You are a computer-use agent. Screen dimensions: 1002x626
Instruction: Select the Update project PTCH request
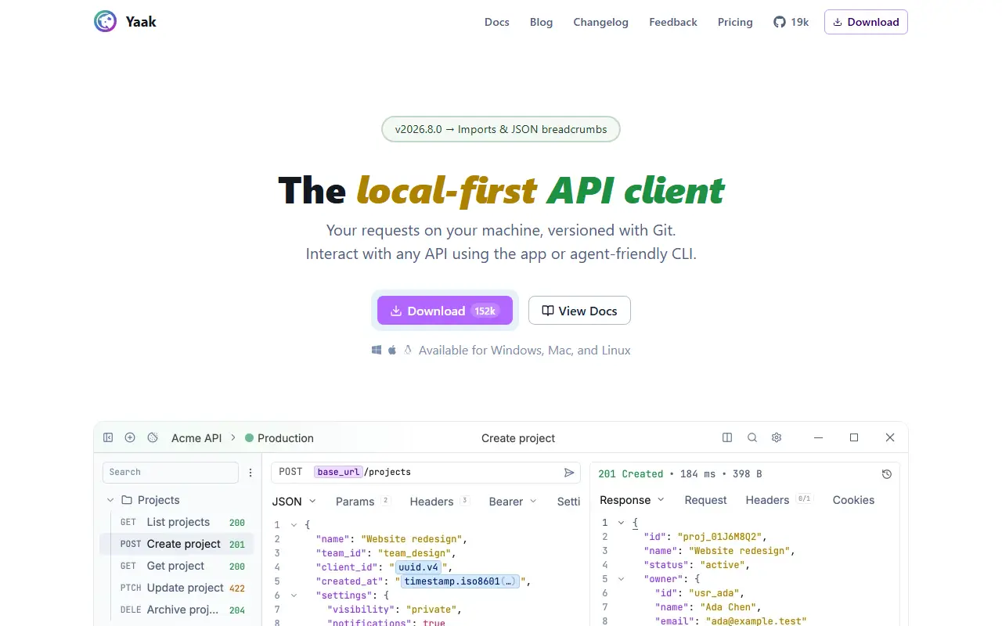(x=177, y=588)
